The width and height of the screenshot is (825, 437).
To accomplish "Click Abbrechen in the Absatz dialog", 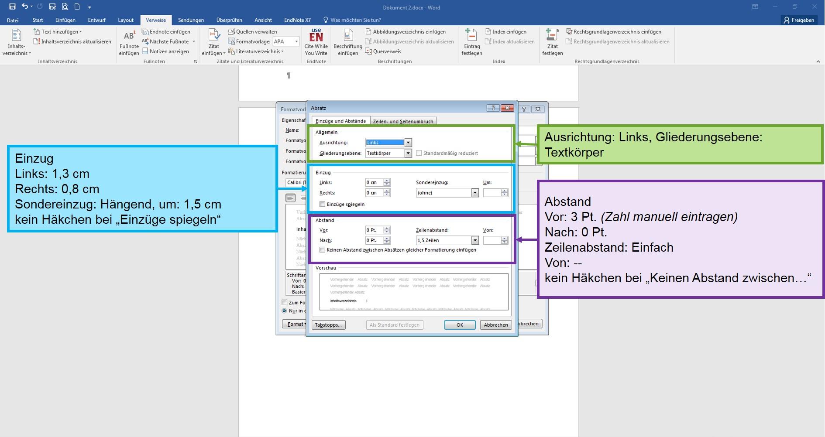I will (x=496, y=325).
